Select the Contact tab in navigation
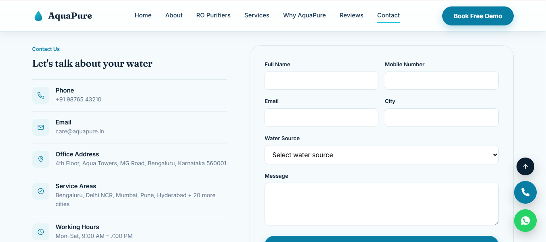Viewport: 546px width, 242px height. [388, 15]
